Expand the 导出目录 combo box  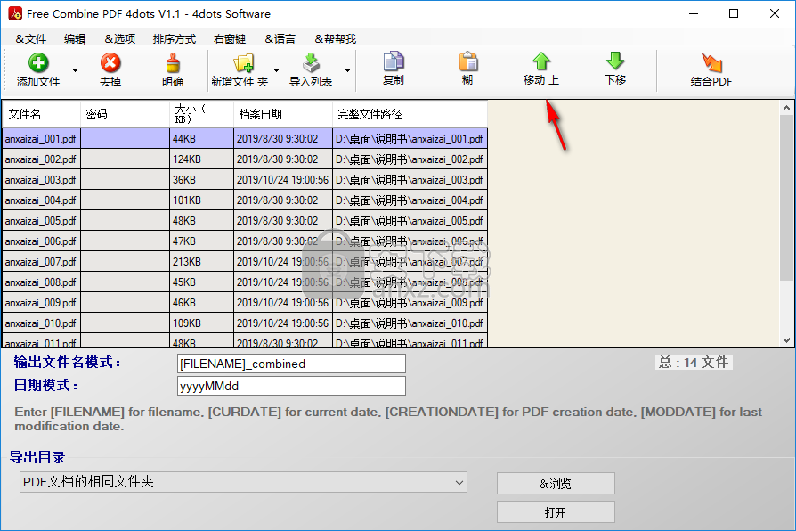coord(459,482)
